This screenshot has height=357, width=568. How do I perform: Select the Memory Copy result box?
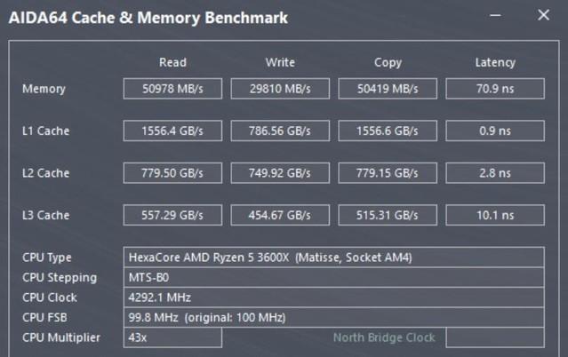[x=388, y=89]
